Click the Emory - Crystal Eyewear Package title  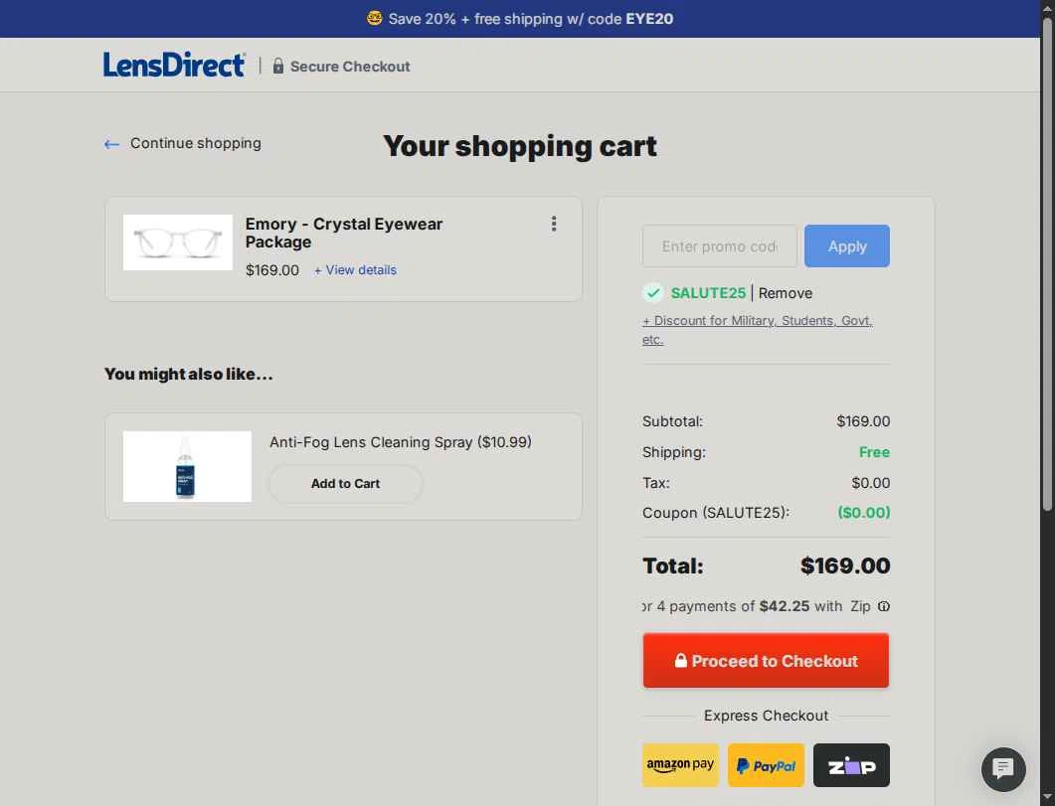point(344,233)
